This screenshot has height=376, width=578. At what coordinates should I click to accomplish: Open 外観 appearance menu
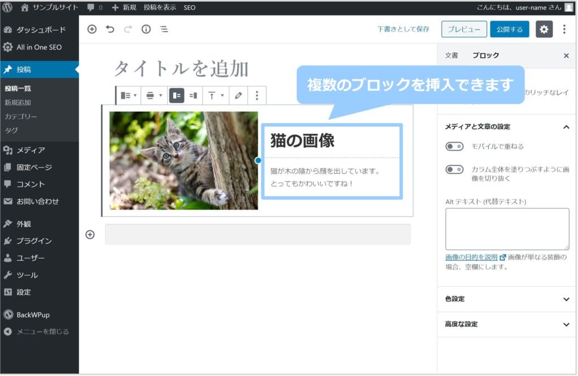40,224
